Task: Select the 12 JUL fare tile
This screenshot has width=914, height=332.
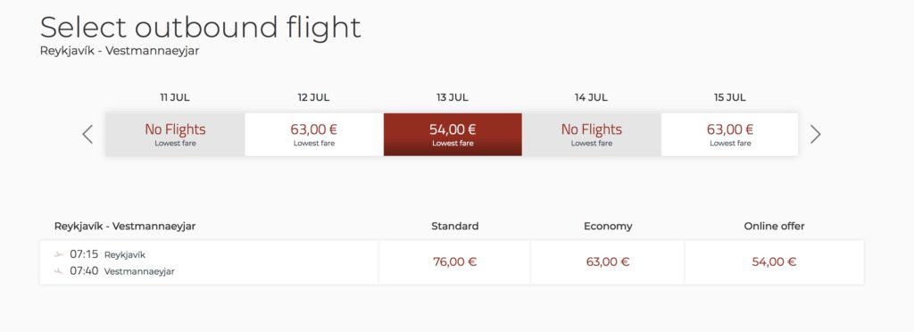Action: click(x=314, y=135)
